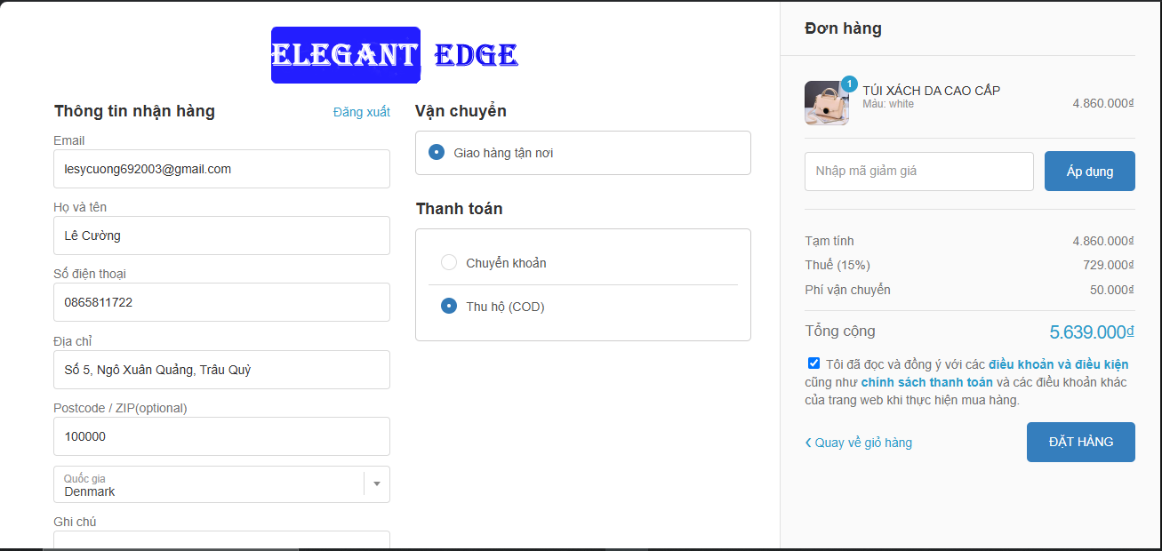The height and width of the screenshot is (551, 1162).
Task: Select the Thu hộ (COD) payment option
Action: pyautogui.click(x=448, y=306)
